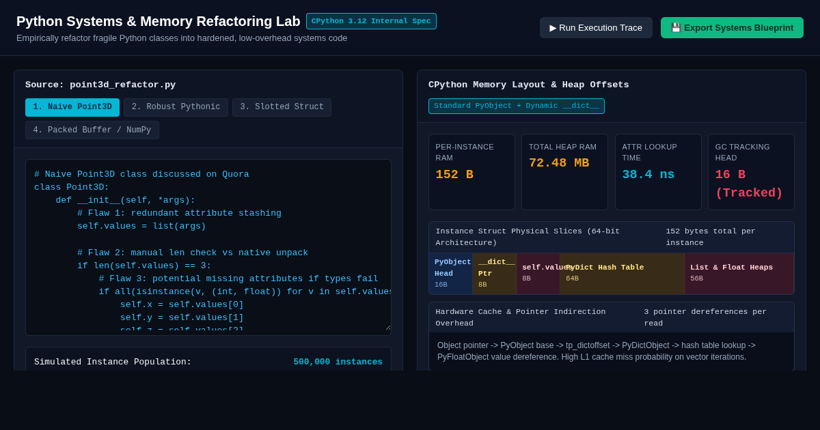Select the 1. Naive Point3D tab
The width and height of the screenshot is (820, 430).
click(x=72, y=107)
